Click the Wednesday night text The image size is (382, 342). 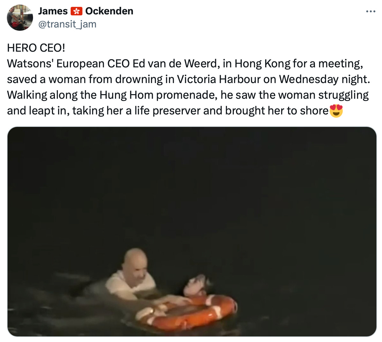(324, 79)
